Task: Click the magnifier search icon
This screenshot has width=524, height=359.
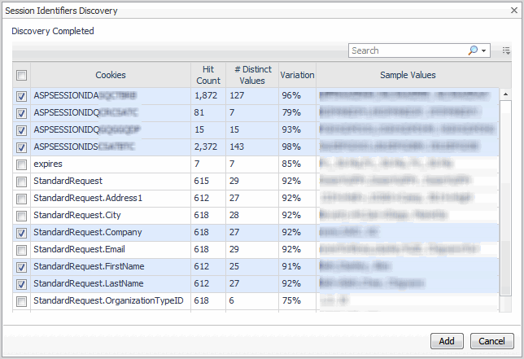Action: click(473, 50)
